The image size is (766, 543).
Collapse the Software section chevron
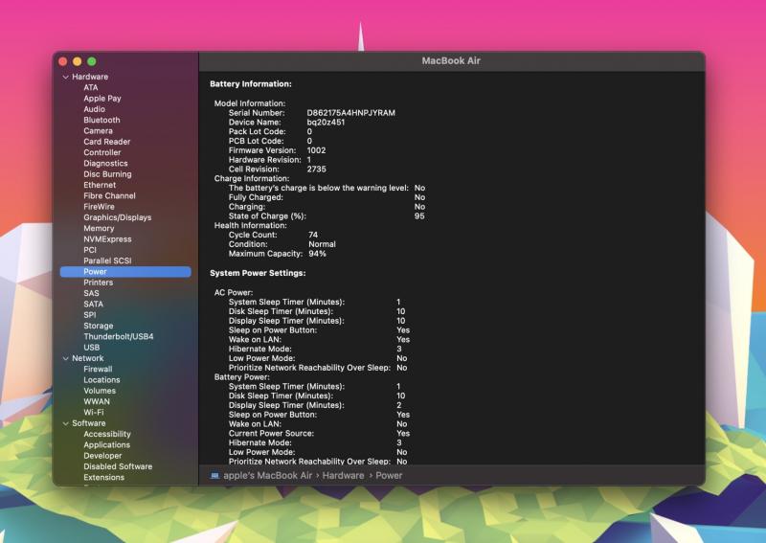point(66,423)
